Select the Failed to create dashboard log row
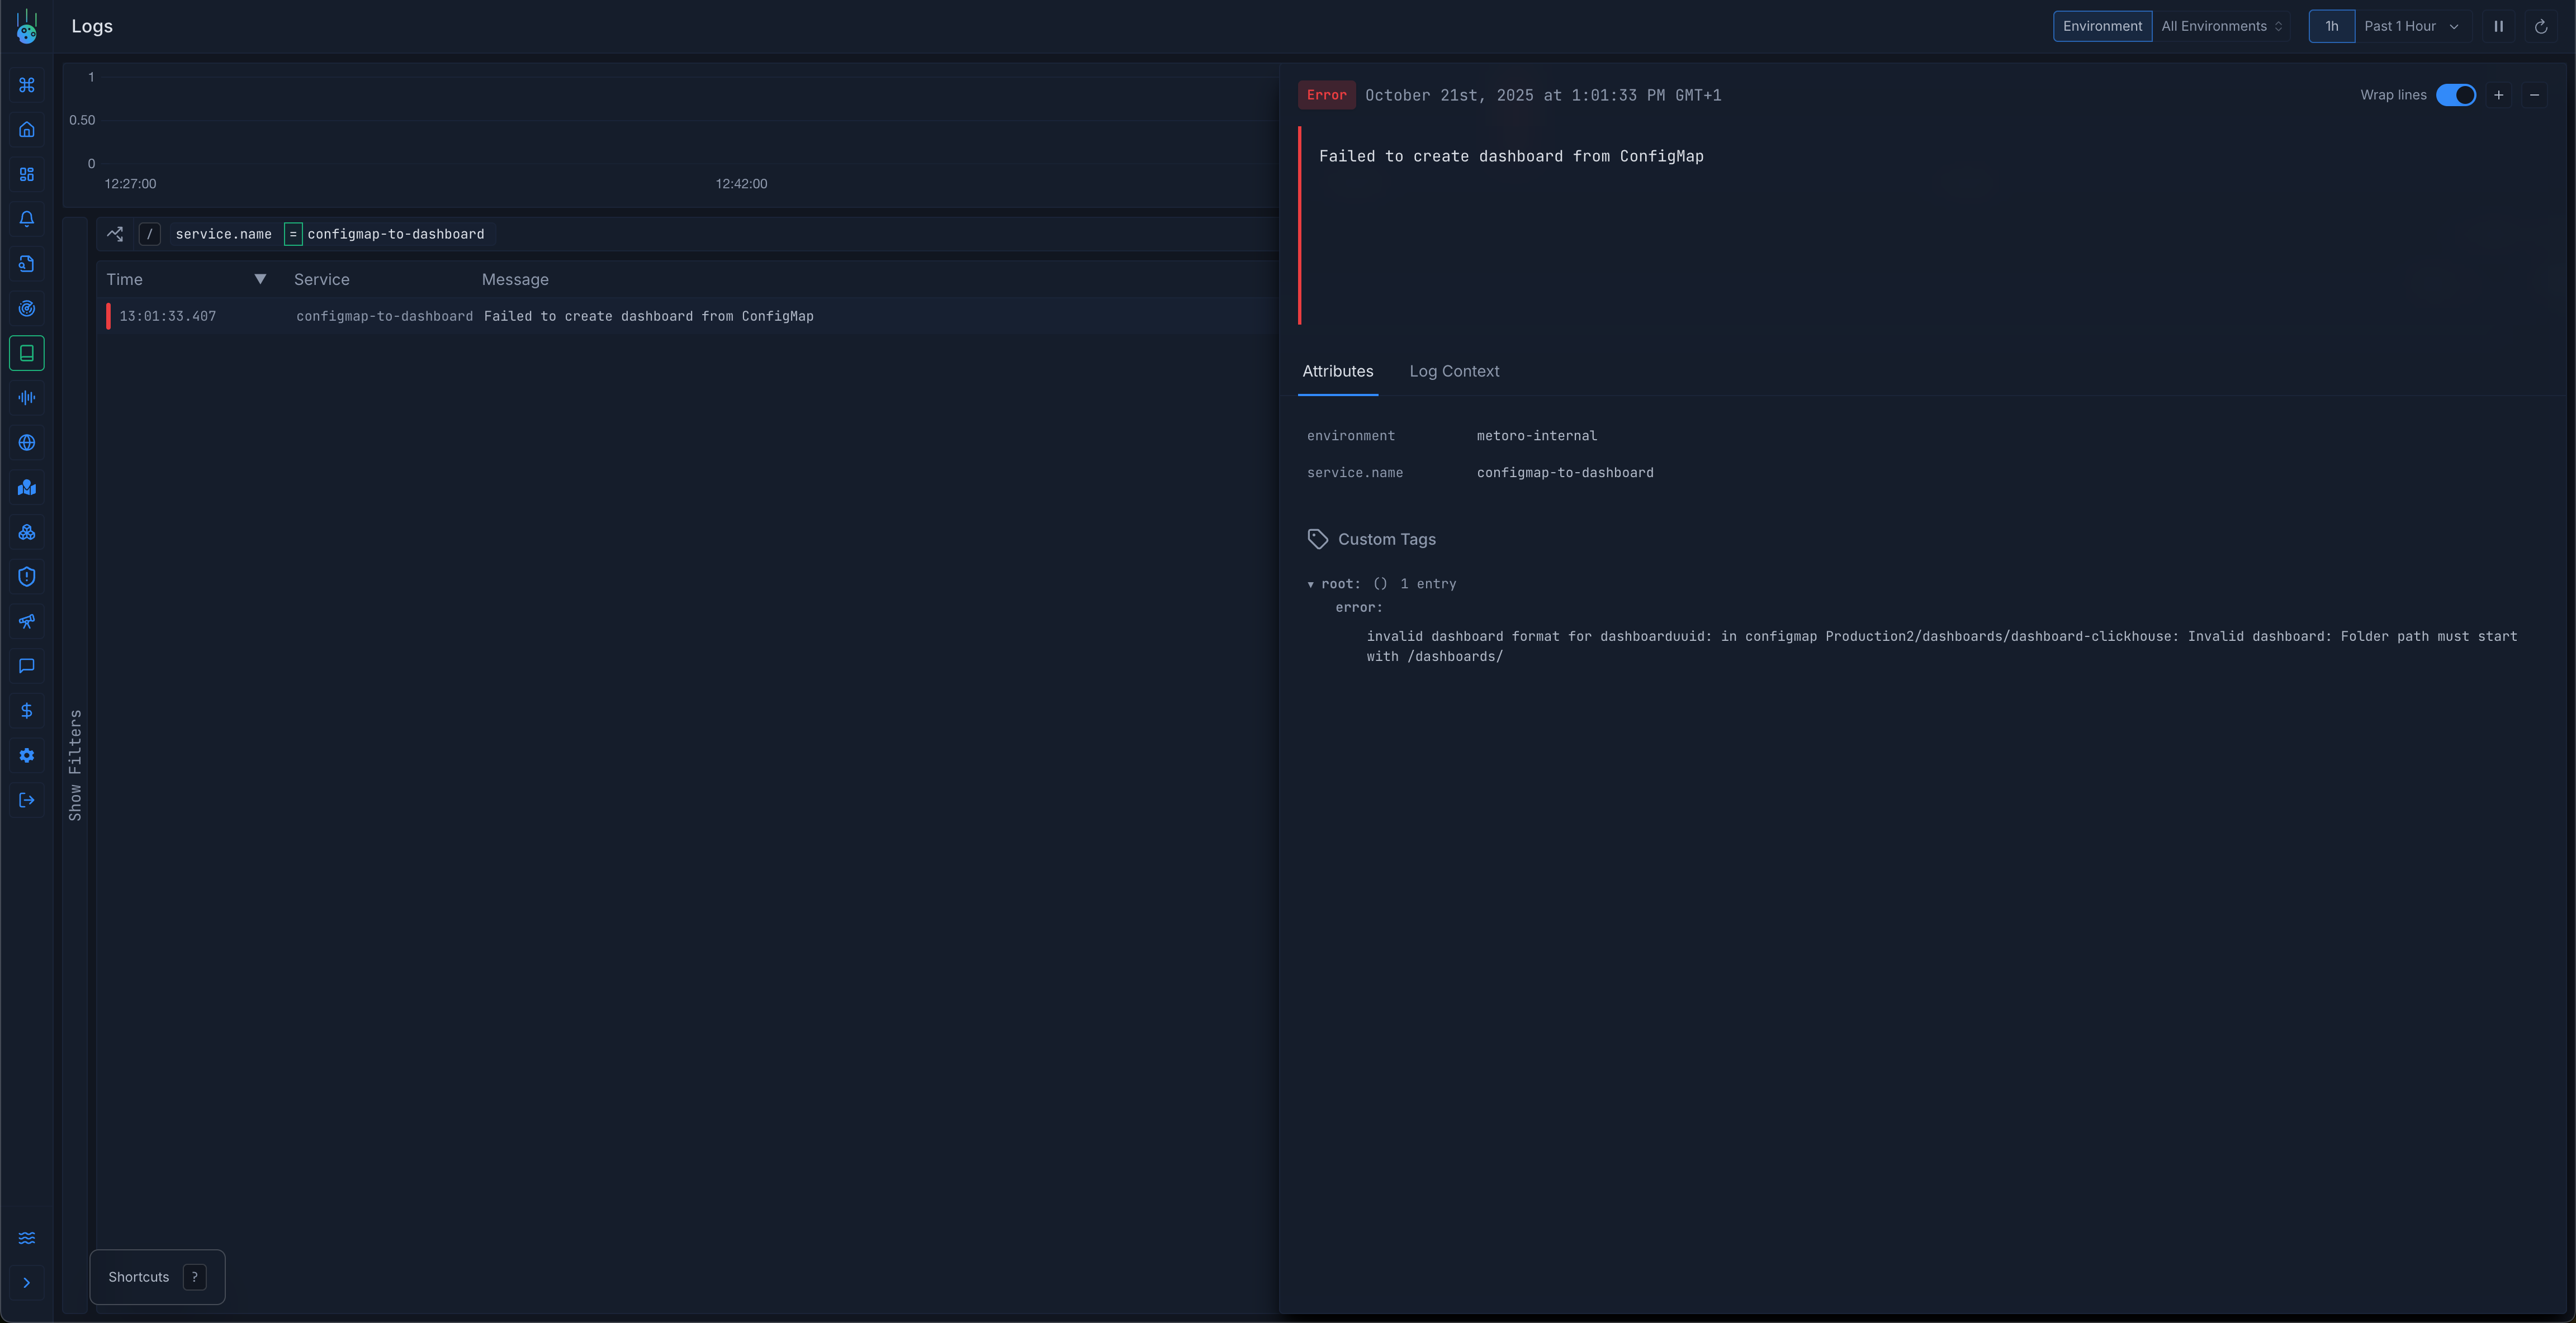The image size is (2576, 1323). (x=648, y=317)
